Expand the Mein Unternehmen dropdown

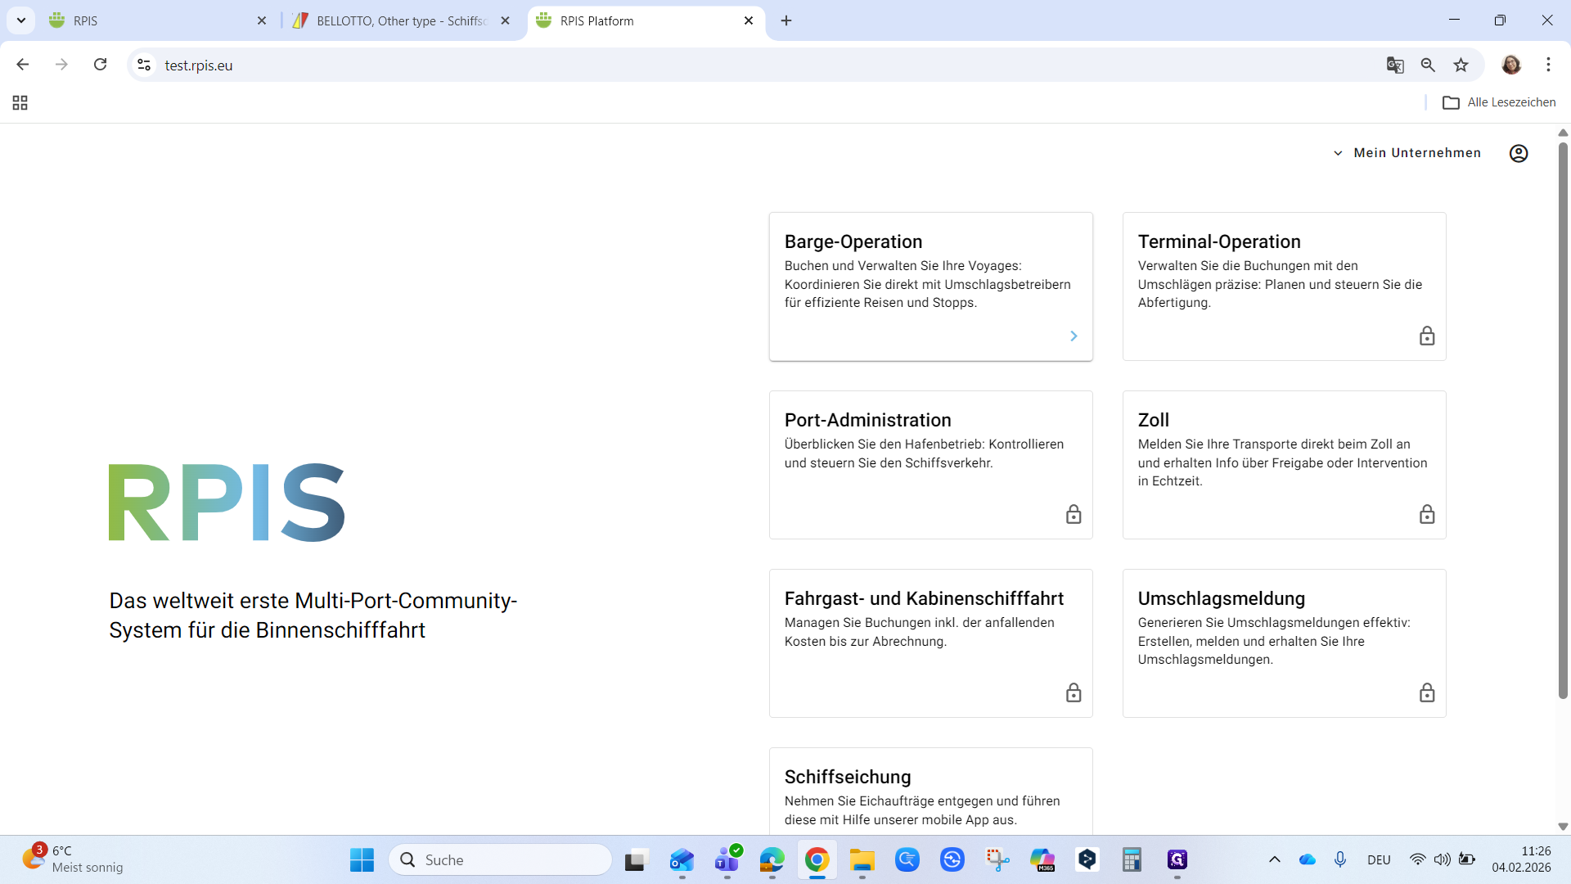point(1407,153)
